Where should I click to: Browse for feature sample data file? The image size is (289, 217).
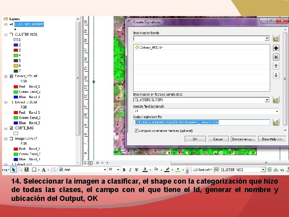point(276,100)
